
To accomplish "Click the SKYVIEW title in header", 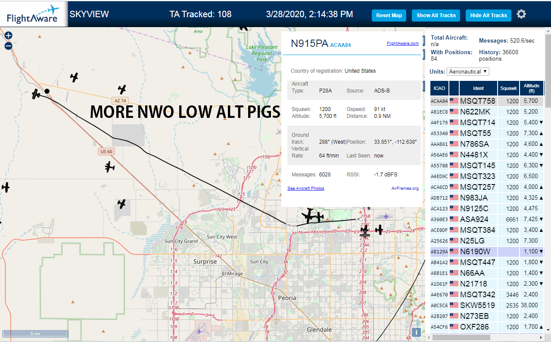I will click(89, 14).
